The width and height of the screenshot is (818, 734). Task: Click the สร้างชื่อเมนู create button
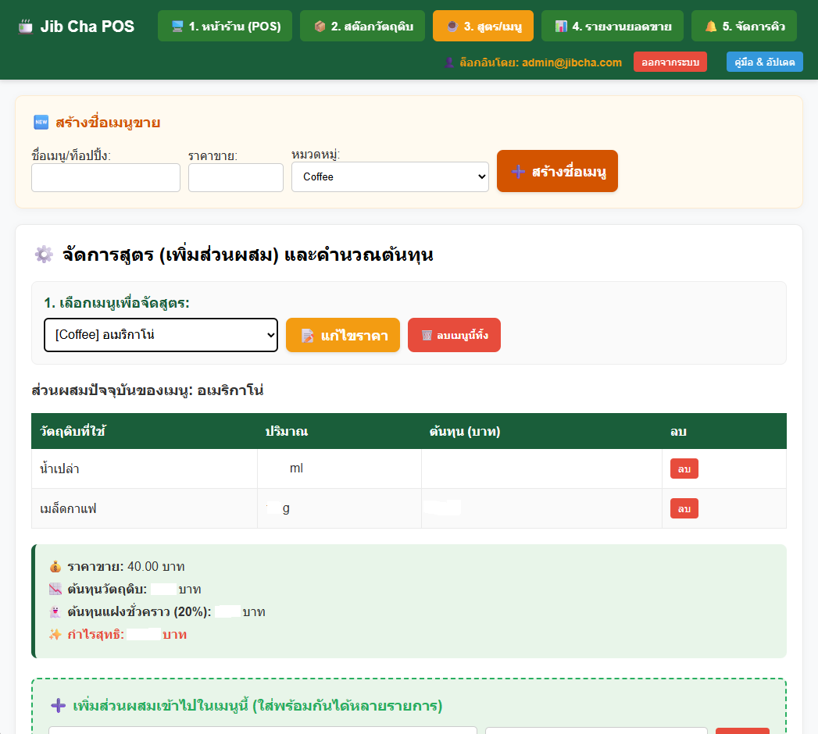pyautogui.click(x=557, y=171)
